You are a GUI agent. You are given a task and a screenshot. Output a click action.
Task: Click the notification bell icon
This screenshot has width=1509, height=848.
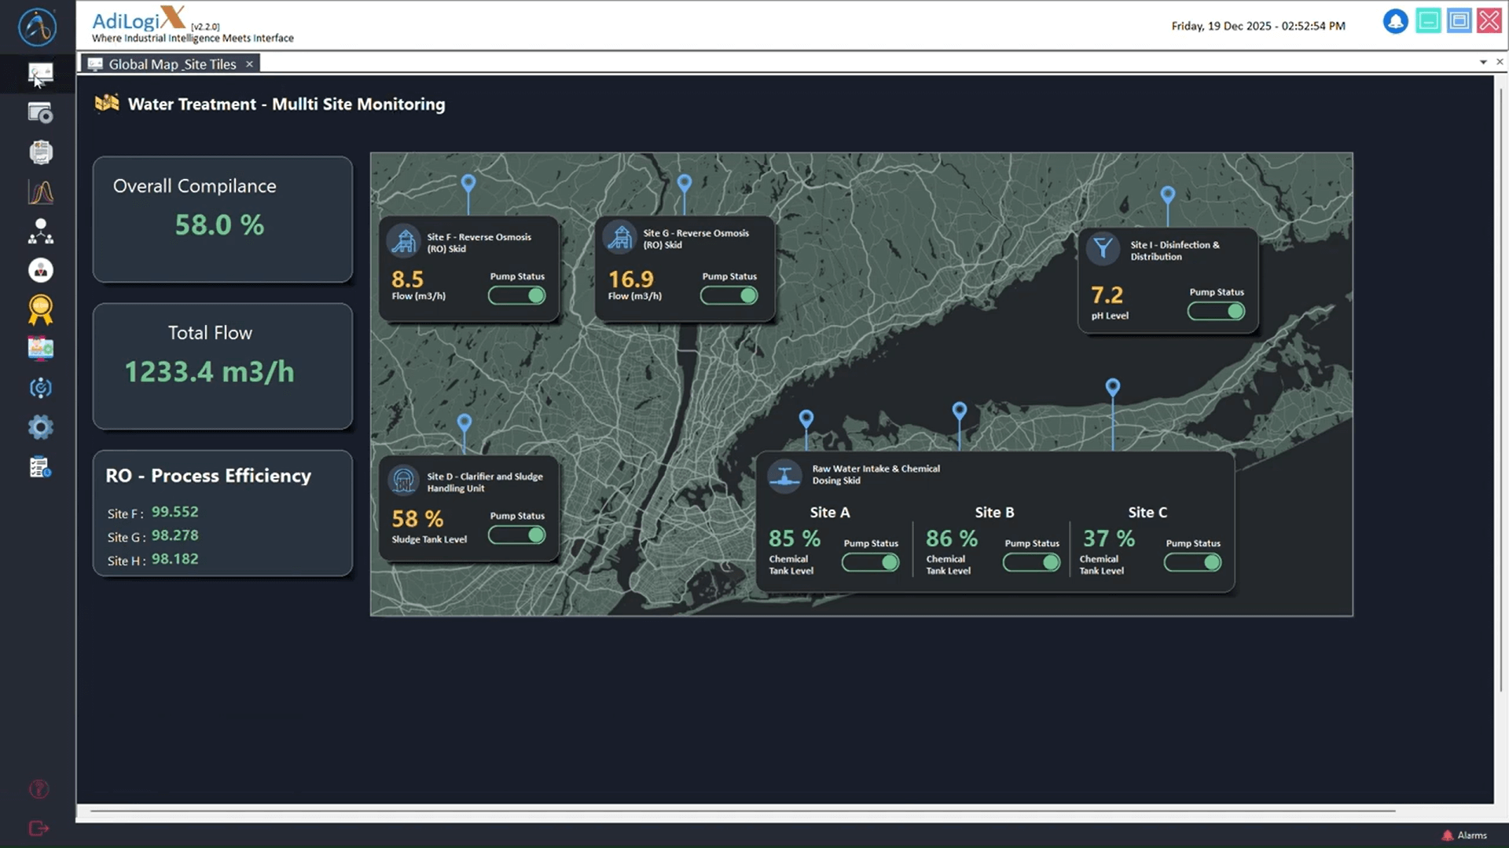click(1395, 21)
